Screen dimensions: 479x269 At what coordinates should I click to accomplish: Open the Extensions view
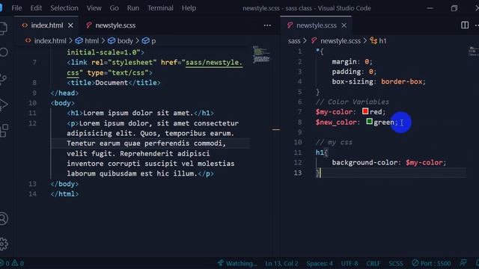(x=4, y=131)
